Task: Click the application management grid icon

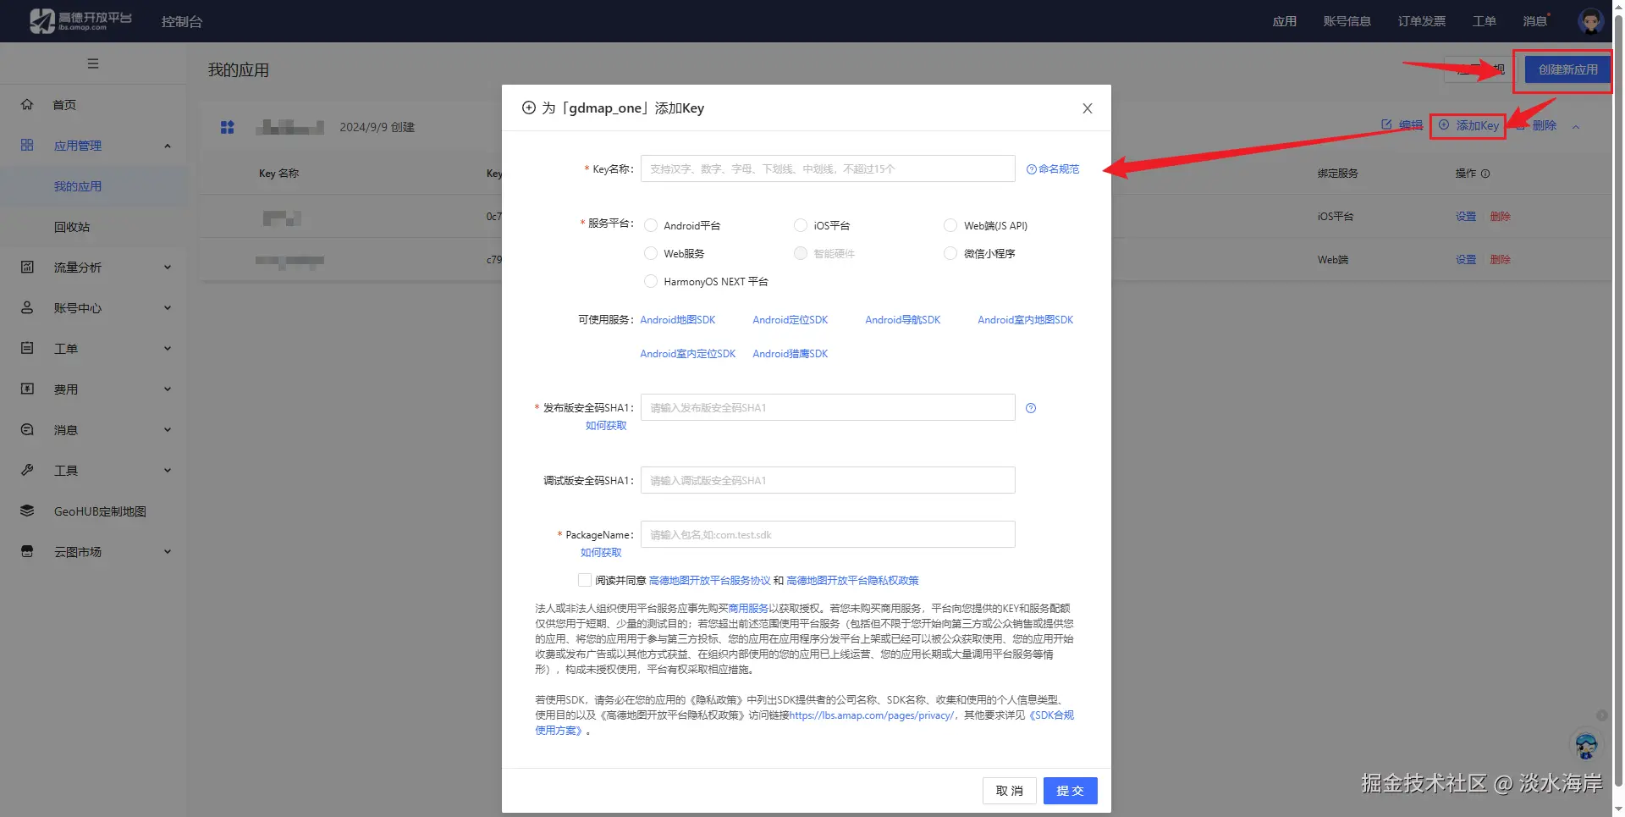Action: point(27,146)
